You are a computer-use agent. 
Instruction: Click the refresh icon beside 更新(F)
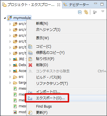point(30,113)
